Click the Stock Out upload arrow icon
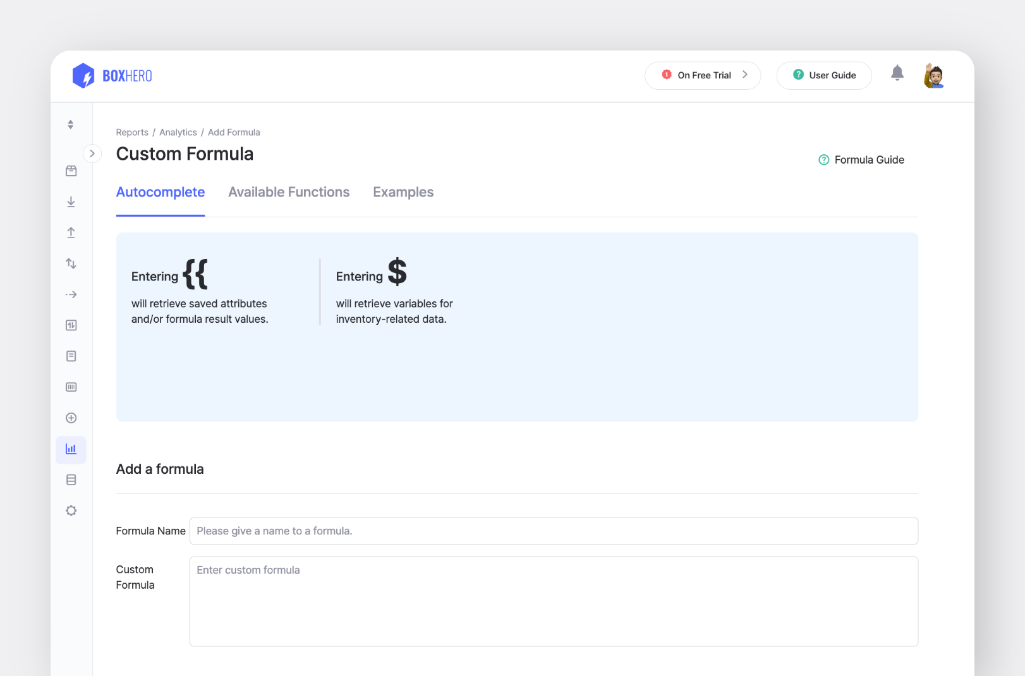Image resolution: width=1025 pixels, height=676 pixels. click(71, 233)
